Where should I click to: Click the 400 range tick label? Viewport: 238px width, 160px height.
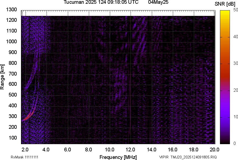pyautogui.click(x=13, y=106)
